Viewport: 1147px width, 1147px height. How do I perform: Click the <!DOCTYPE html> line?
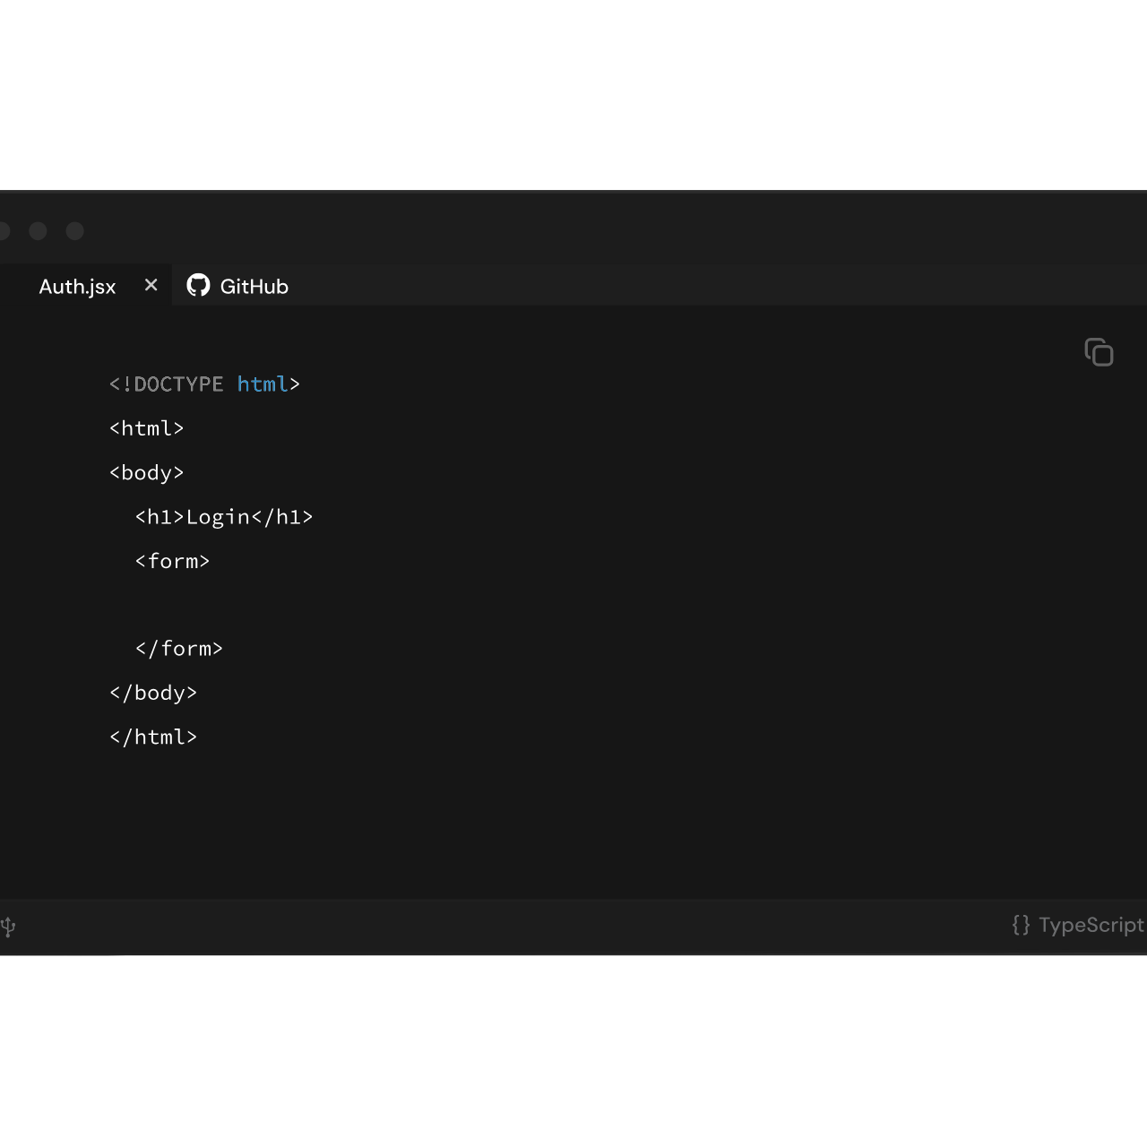point(204,384)
